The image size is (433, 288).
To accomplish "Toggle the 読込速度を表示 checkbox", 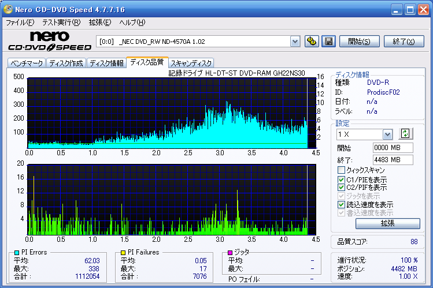I will 341,204.
